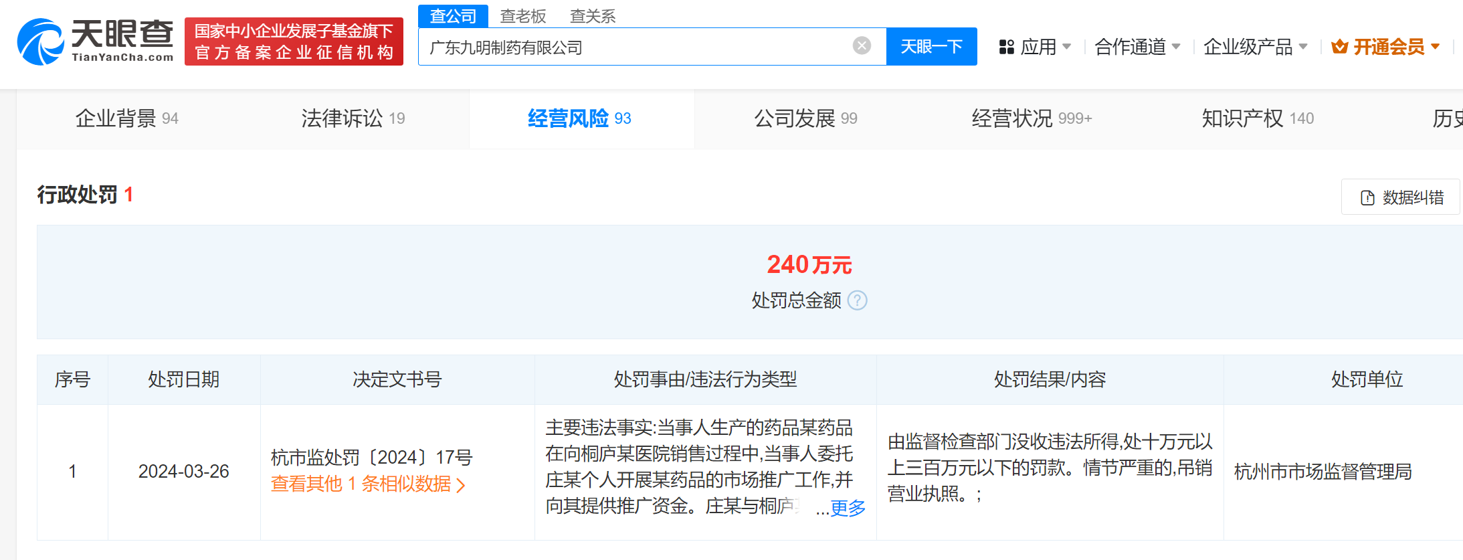1463x560 pixels.
Task: View other similar data link
Action: [x=367, y=484]
